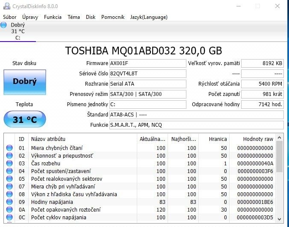Click status orb of attribute 08 row

[9, 194]
